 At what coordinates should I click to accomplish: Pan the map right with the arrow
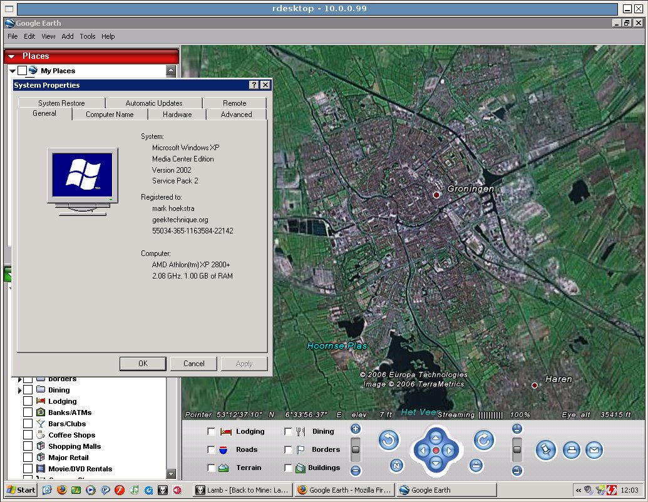(450, 450)
